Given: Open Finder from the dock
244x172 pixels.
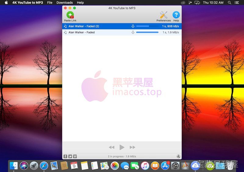Looking at the screenshot, I should [14, 166].
